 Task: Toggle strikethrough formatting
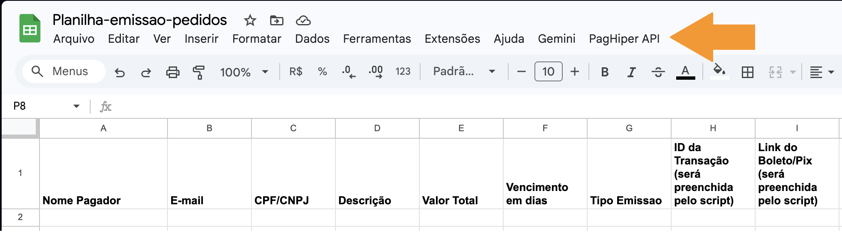658,72
